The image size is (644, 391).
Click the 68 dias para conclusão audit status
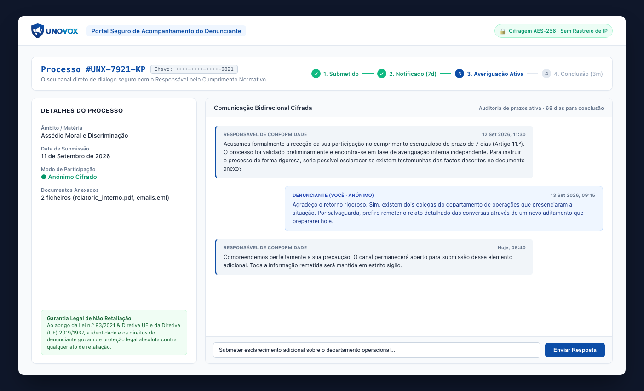(x=541, y=108)
